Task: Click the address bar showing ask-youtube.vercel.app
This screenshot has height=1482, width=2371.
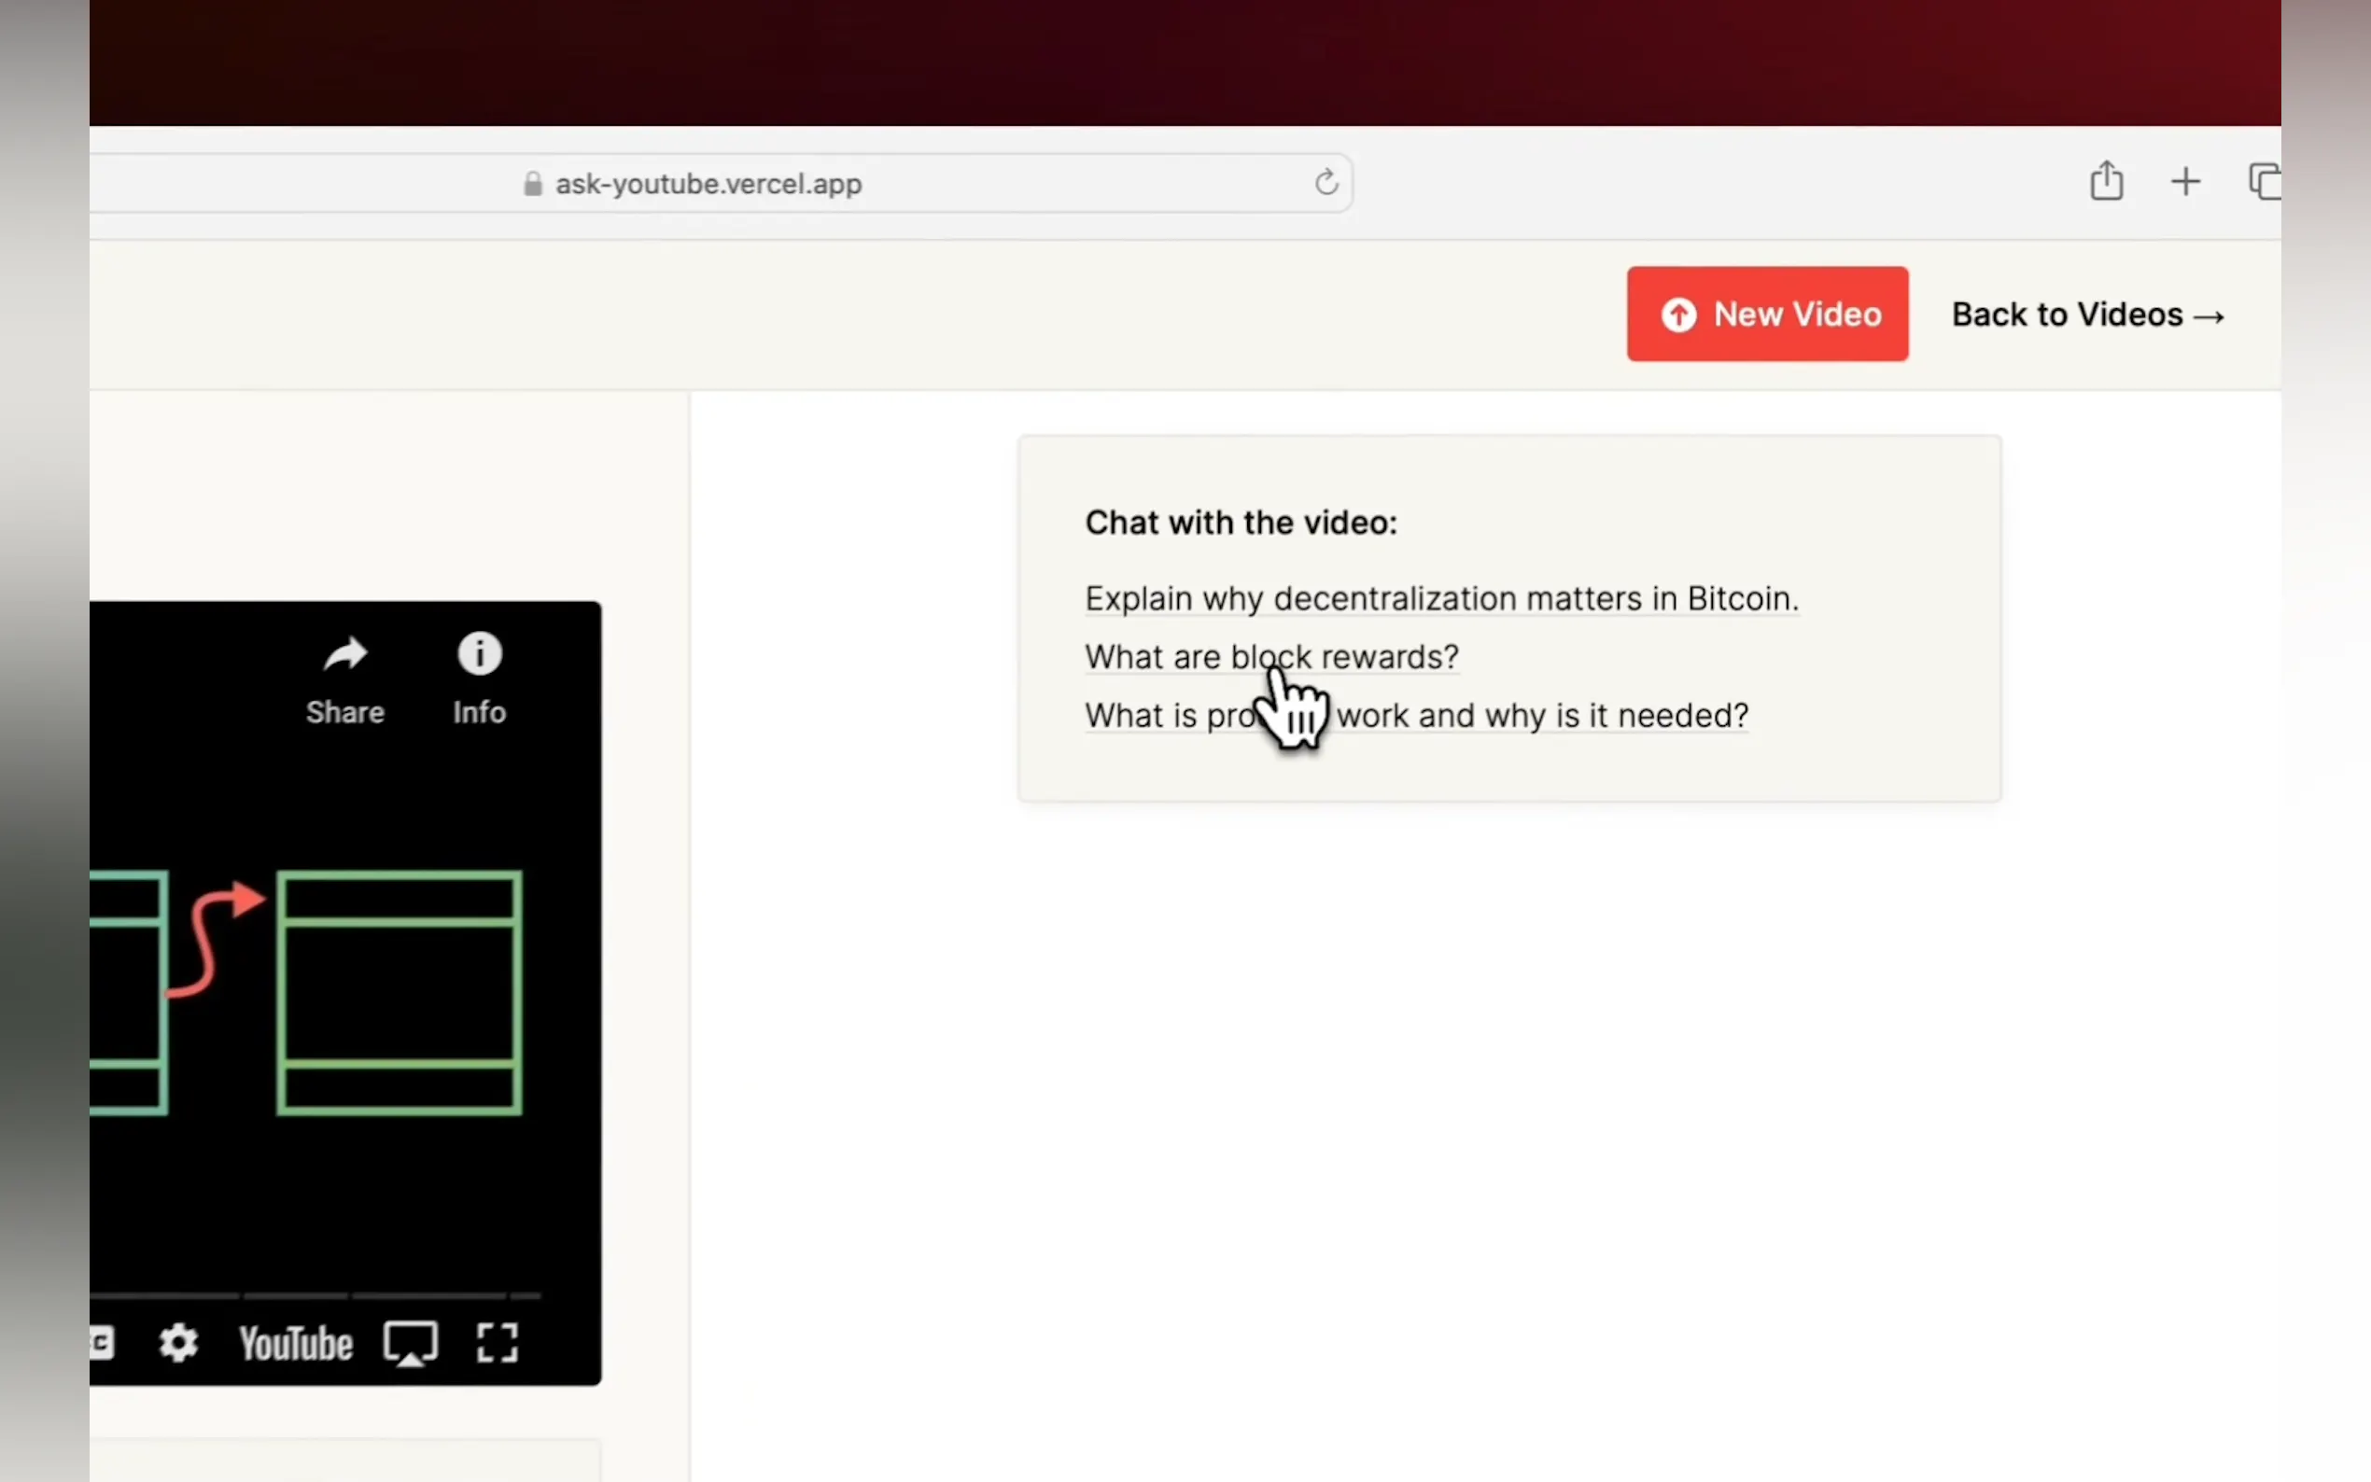Action: point(709,183)
